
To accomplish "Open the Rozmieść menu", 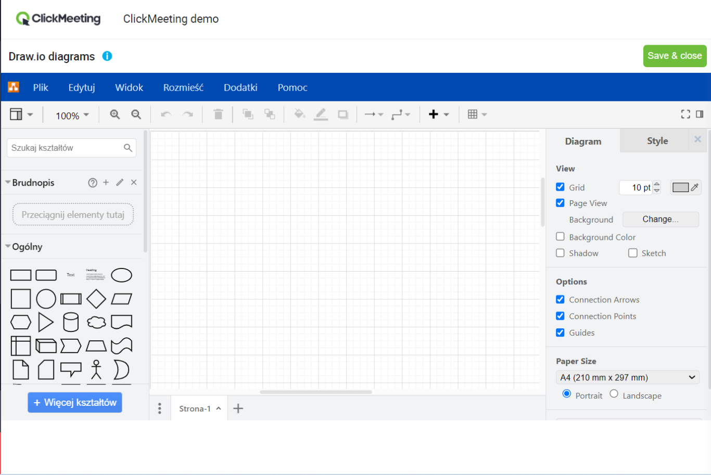I will click(x=183, y=87).
